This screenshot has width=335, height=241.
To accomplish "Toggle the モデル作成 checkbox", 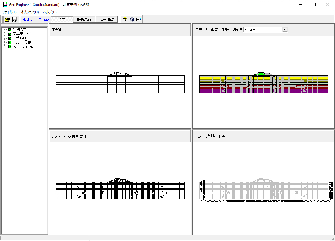I will pos(10,38).
